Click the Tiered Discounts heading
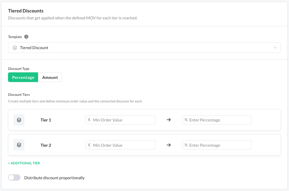 click(x=26, y=11)
